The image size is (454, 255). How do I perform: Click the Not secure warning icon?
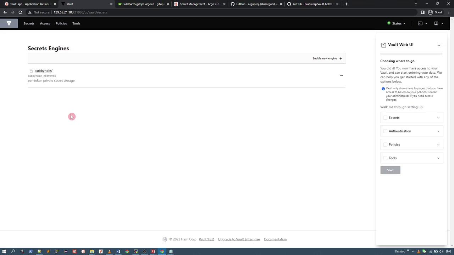coord(30,12)
